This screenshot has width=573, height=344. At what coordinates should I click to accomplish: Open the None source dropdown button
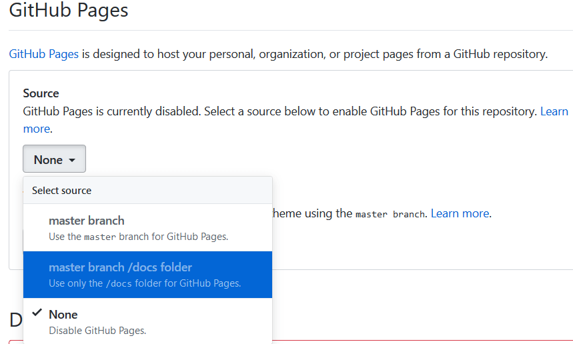(x=54, y=159)
